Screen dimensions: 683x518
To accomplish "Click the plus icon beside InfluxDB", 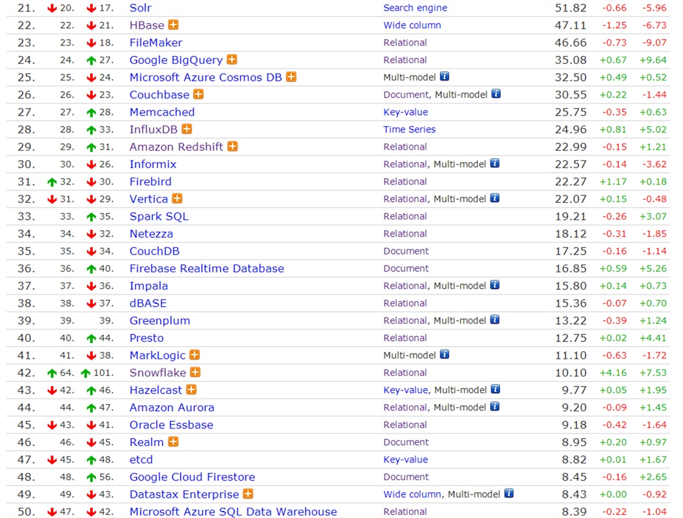I will pyautogui.click(x=187, y=129).
